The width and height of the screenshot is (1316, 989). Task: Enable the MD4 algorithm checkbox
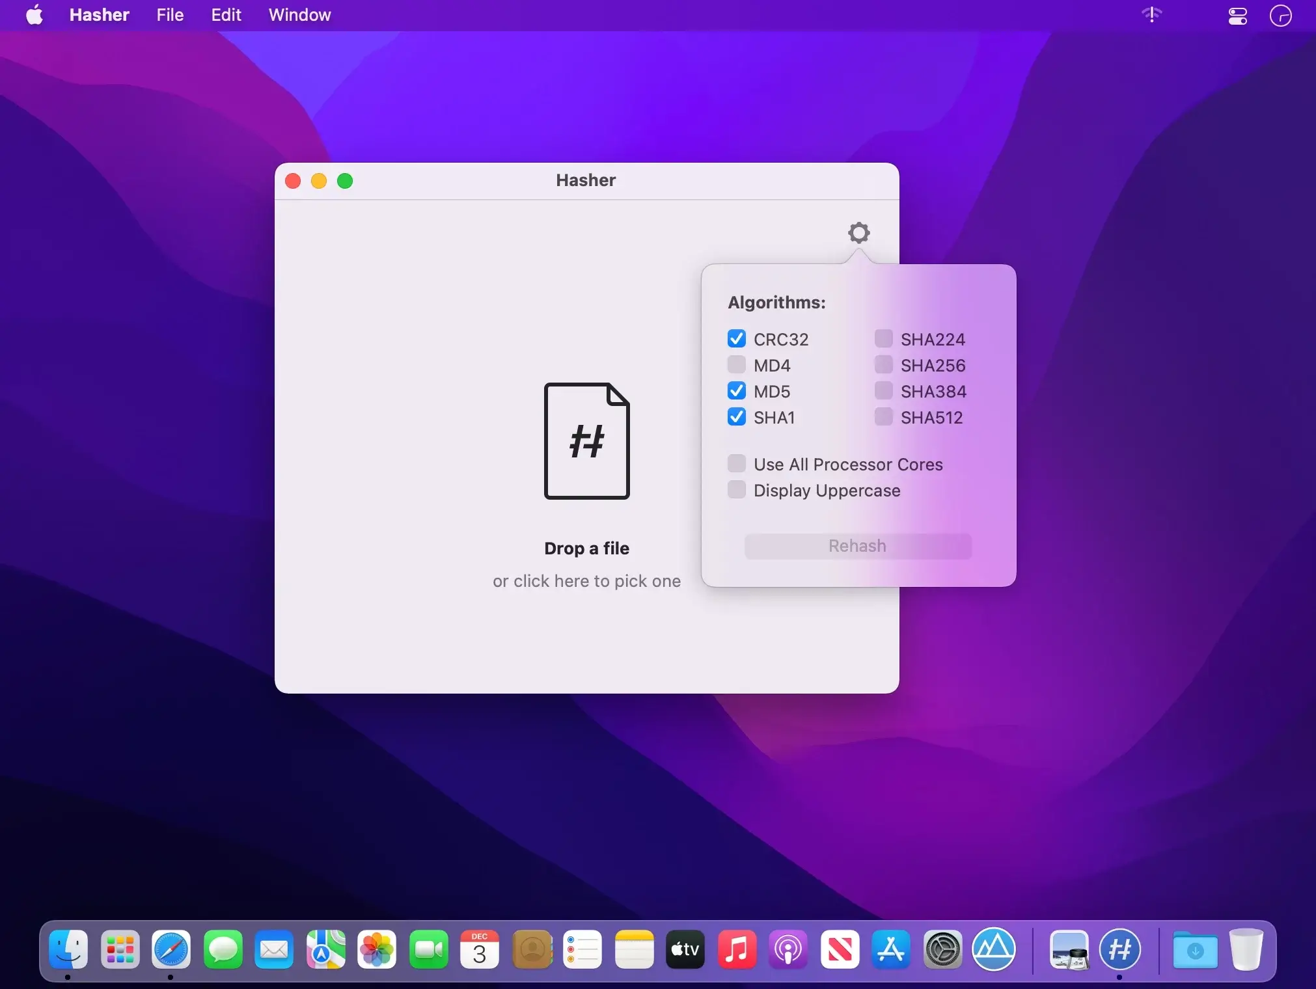(x=736, y=365)
